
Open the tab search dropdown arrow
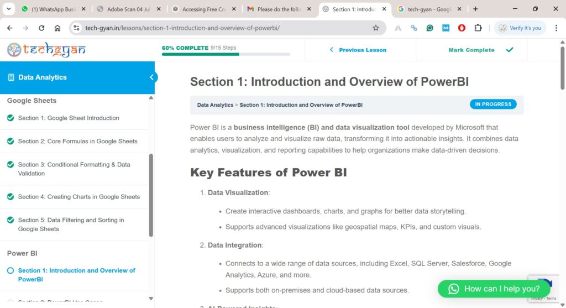point(9,9)
